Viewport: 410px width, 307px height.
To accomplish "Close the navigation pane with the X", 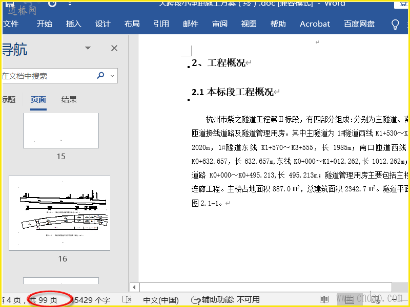I will pos(114,48).
